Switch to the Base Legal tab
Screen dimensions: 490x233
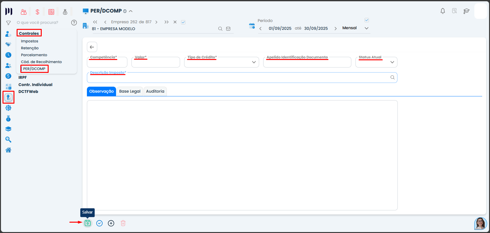(x=130, y=91)
